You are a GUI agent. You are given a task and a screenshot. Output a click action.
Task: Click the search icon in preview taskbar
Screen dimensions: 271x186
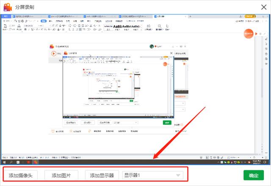pyautogui.click(x=11, y=162)
